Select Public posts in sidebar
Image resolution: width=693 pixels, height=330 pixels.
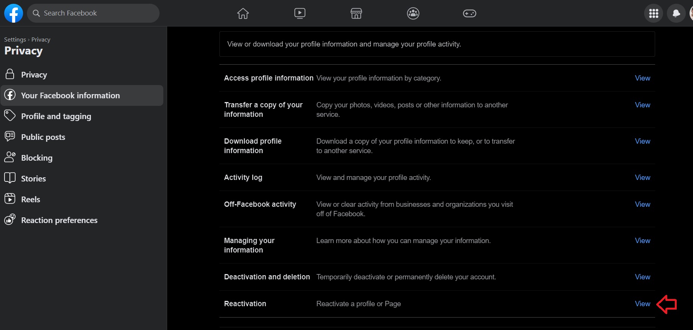point(82,137)
